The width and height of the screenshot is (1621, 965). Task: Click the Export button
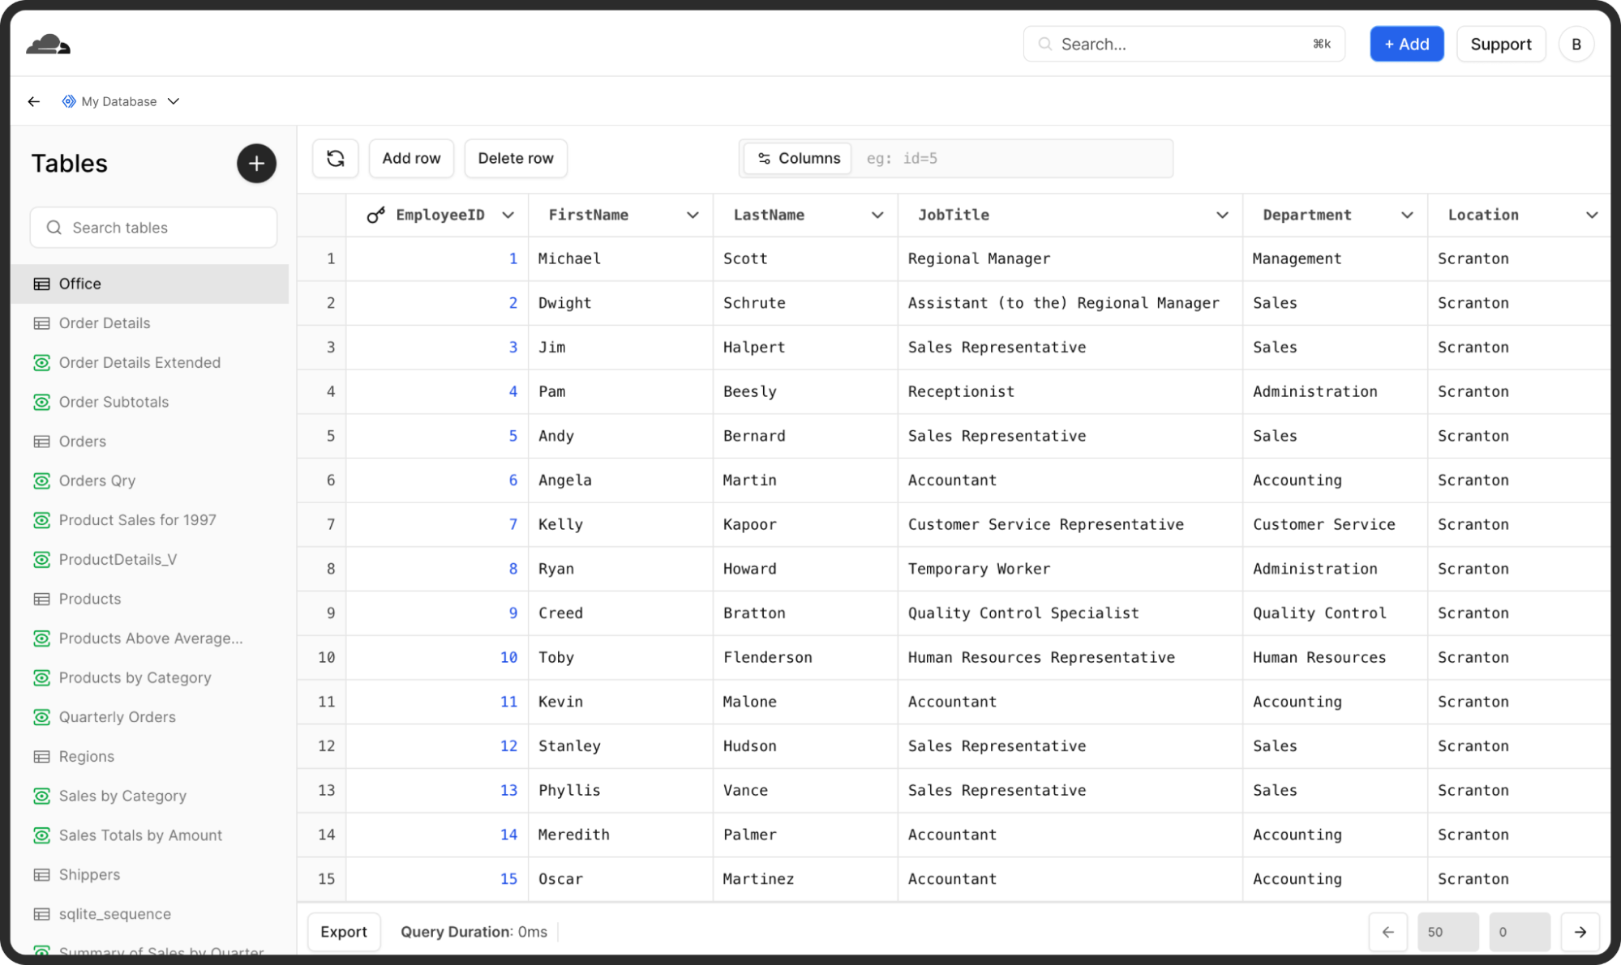343,932
